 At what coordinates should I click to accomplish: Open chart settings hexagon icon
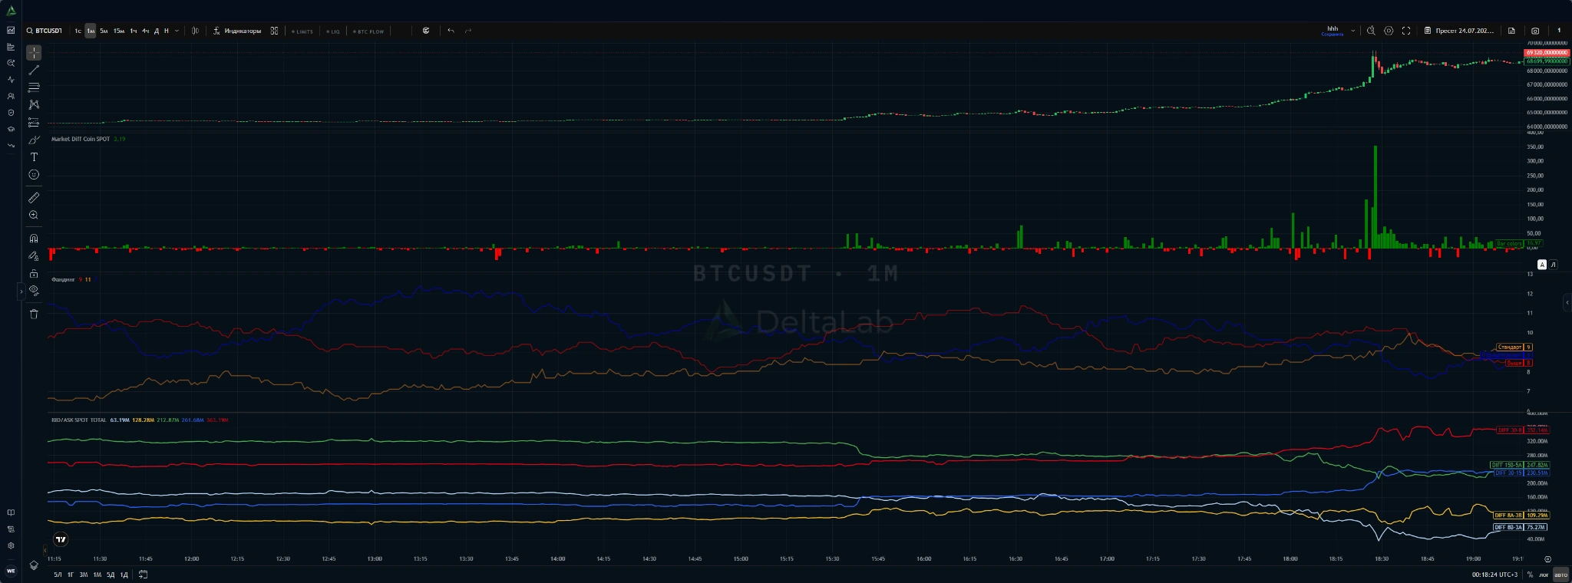tap(1389, 31)
